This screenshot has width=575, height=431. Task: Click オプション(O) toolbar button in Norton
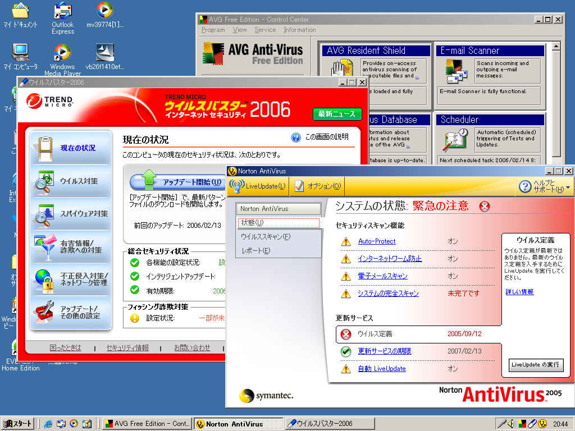point(317,186)
